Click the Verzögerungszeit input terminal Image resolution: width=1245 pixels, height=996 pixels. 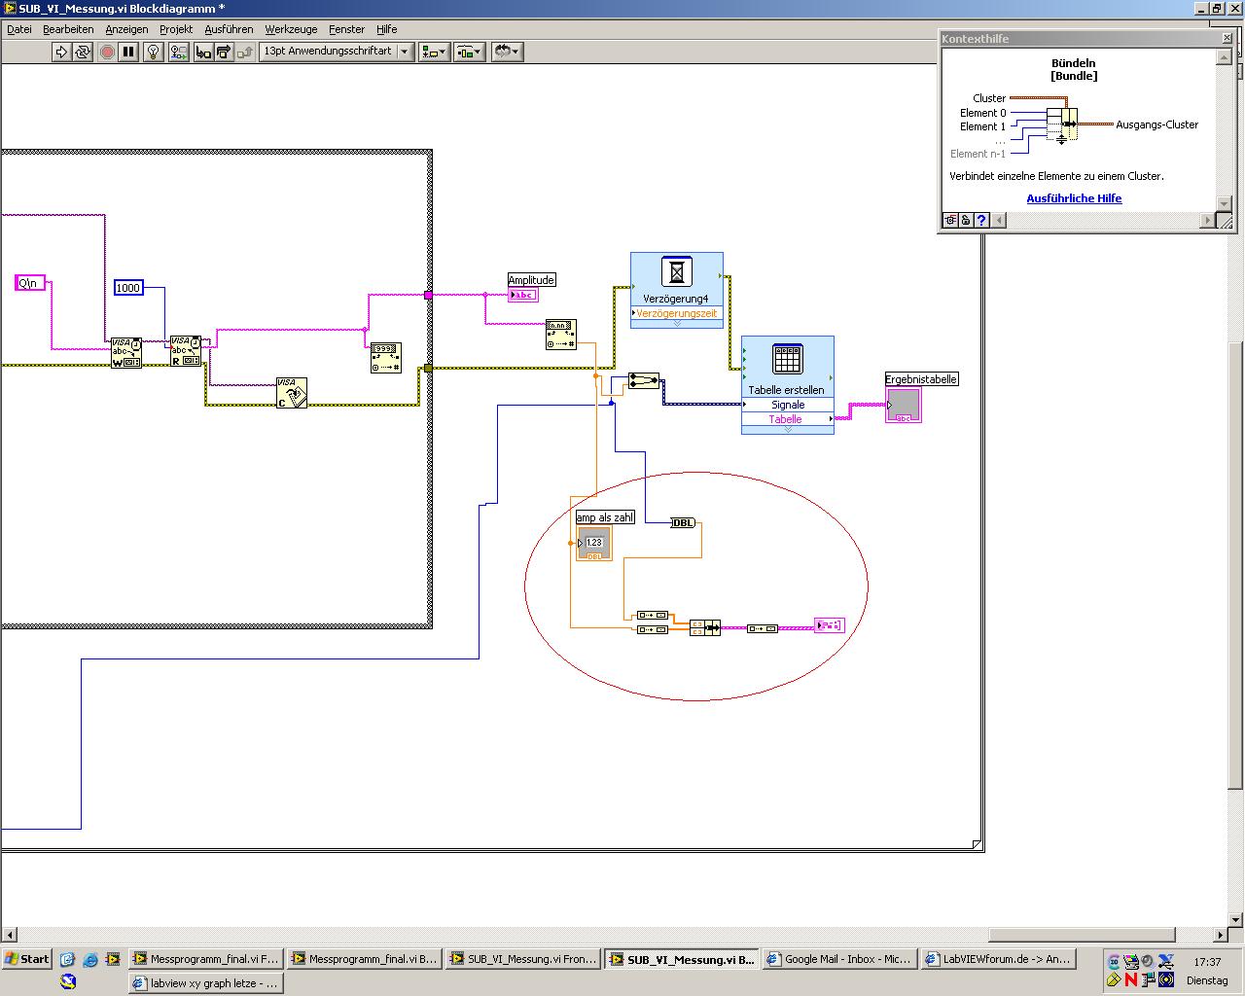coord(677,313)
